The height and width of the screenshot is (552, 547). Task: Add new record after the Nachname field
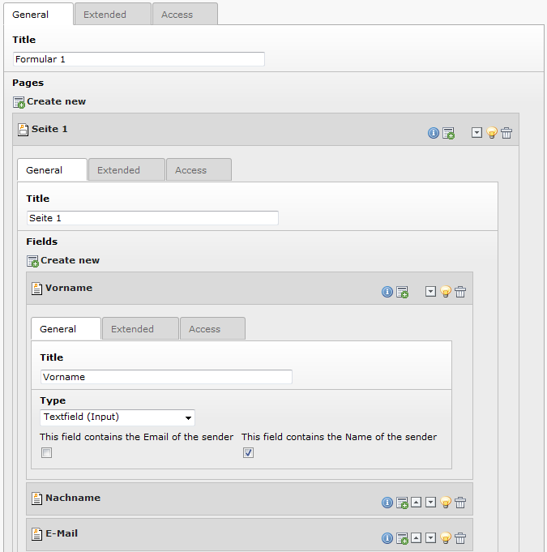click(x=402, y=503)
